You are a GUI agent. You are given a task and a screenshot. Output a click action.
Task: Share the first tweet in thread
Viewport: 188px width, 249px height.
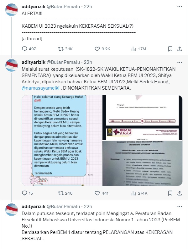pos(180,49)
